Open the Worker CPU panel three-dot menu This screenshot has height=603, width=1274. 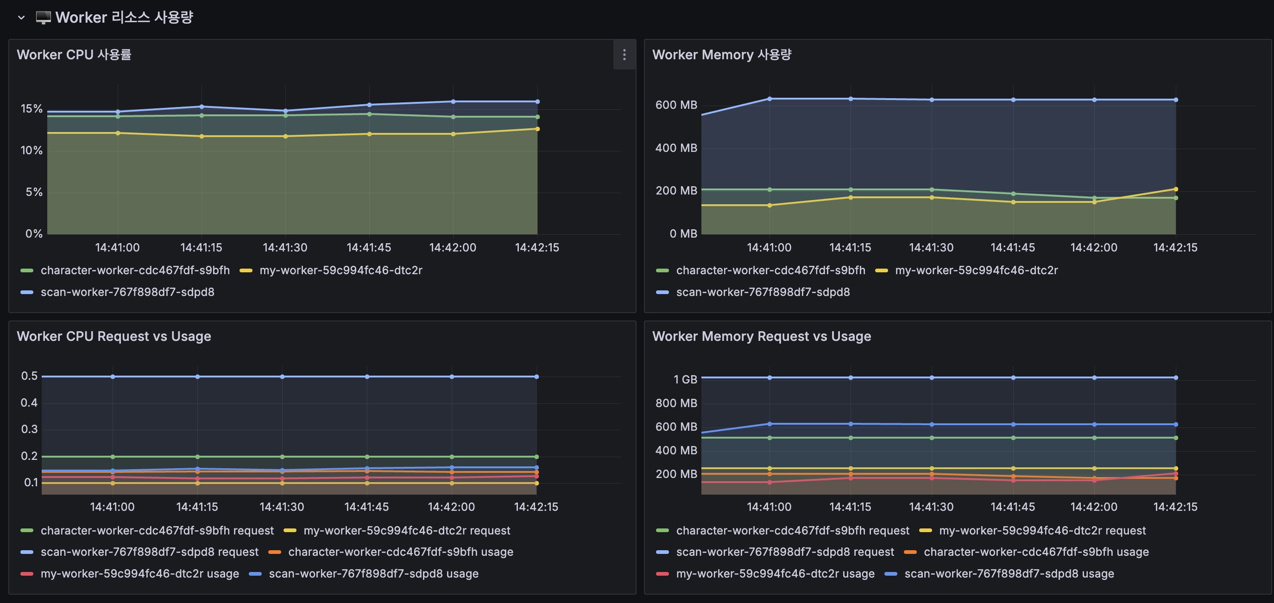click(624, 55)
